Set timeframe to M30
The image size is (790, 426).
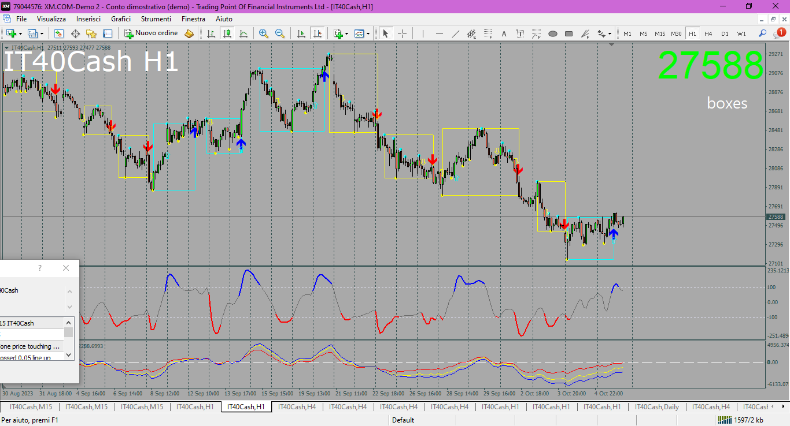tap(676, 33)
